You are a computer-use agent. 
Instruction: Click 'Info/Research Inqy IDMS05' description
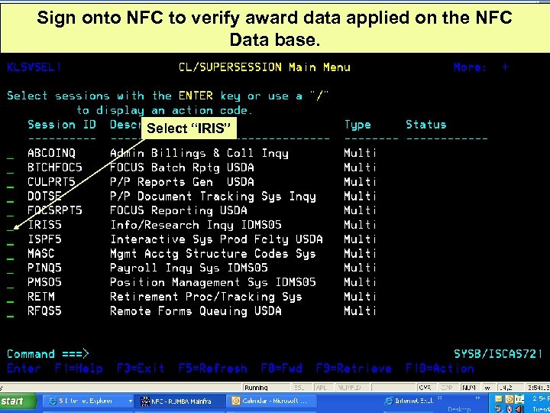(196, 225)
